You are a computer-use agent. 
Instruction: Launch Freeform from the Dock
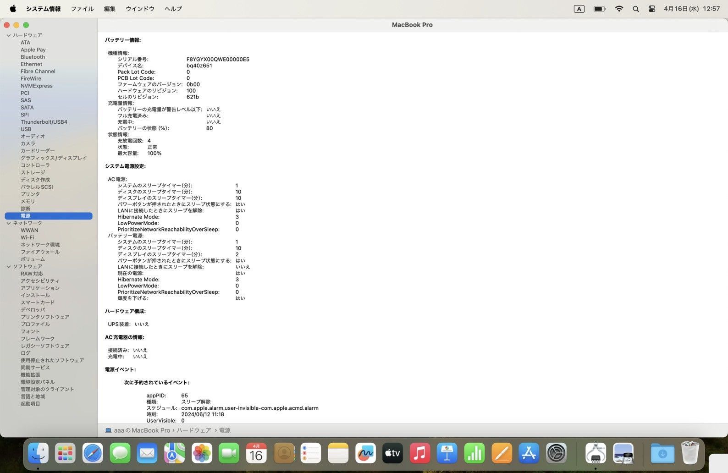(365, 453)
